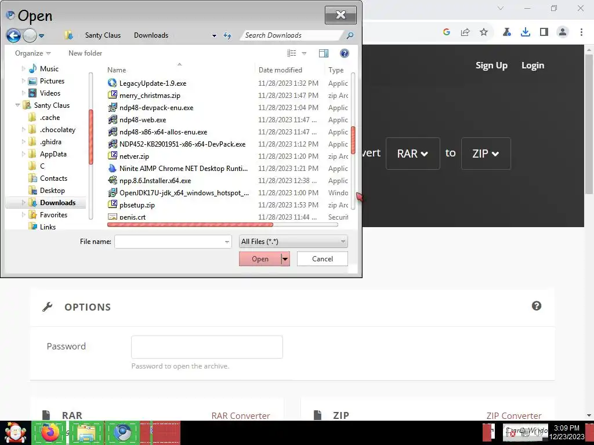Image resolution: width=594 pixels, height=445 pixels.
Task: Expand the AppData folder node
Action: point(23,154)
